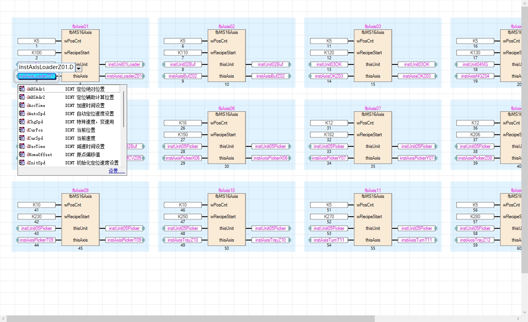Click the dInitSpd member icon
This screenshot has height=322, width=528.
point(22,163)
